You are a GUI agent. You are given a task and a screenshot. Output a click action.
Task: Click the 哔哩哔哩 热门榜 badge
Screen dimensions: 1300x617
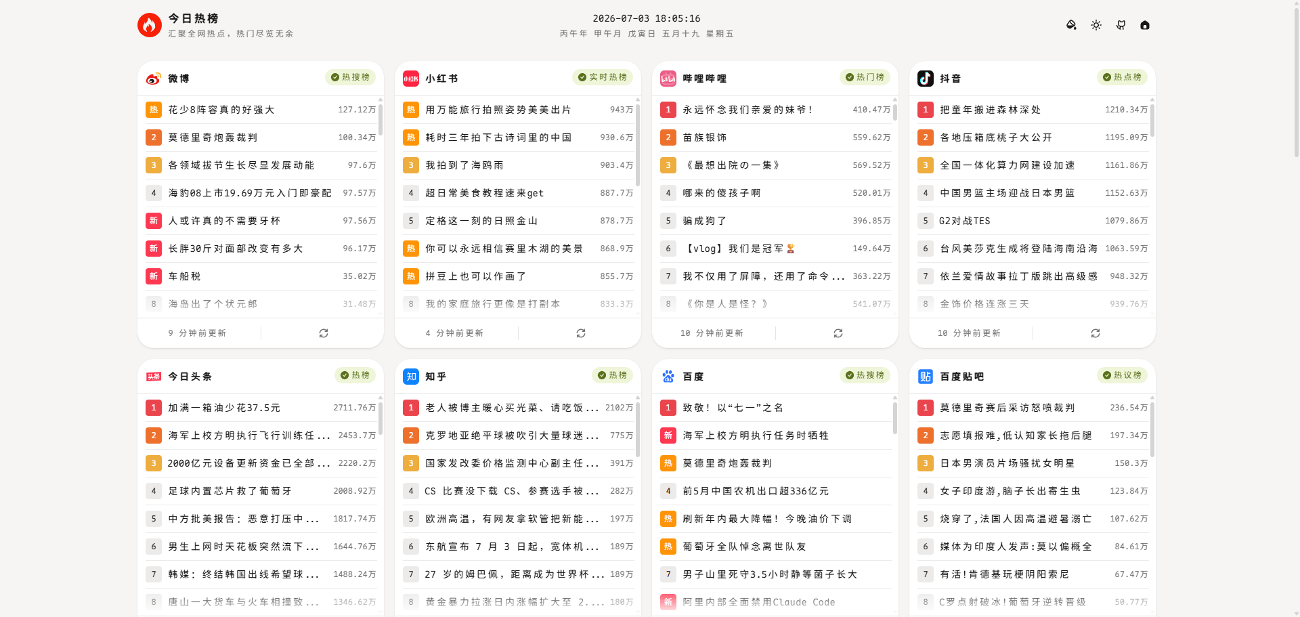(865, 77)
